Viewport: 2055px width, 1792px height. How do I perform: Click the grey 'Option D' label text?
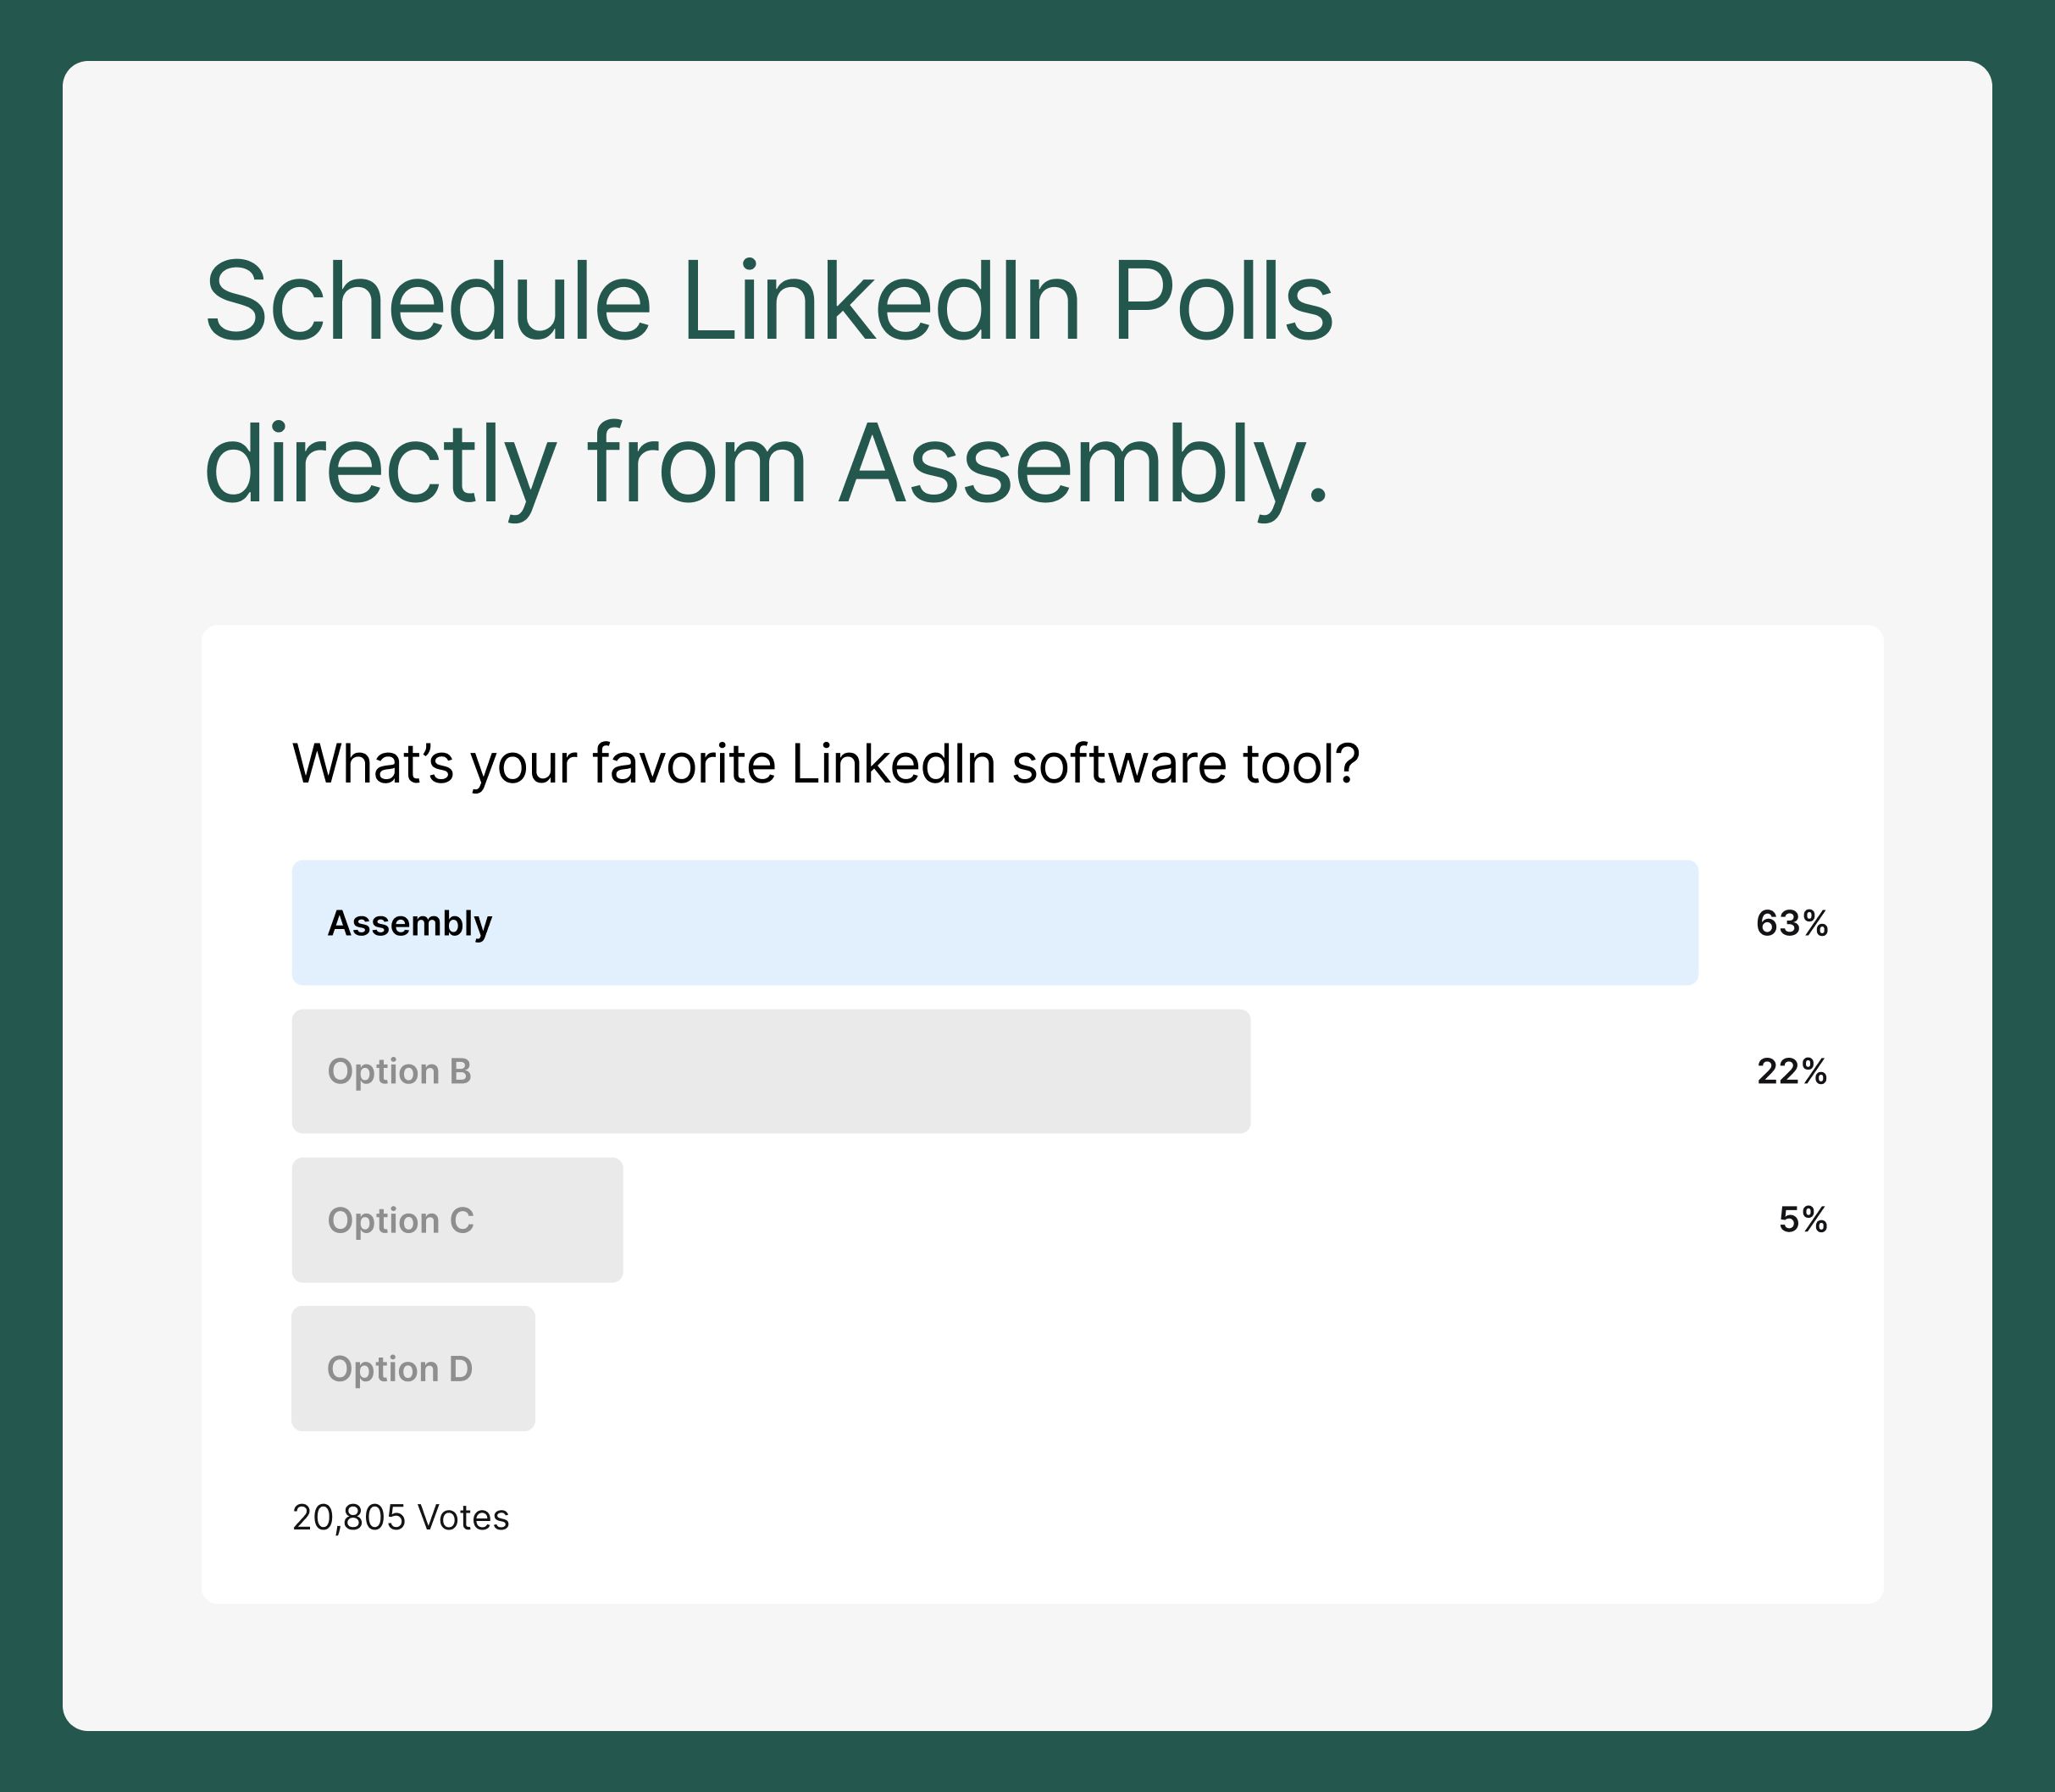point(399,1369)
